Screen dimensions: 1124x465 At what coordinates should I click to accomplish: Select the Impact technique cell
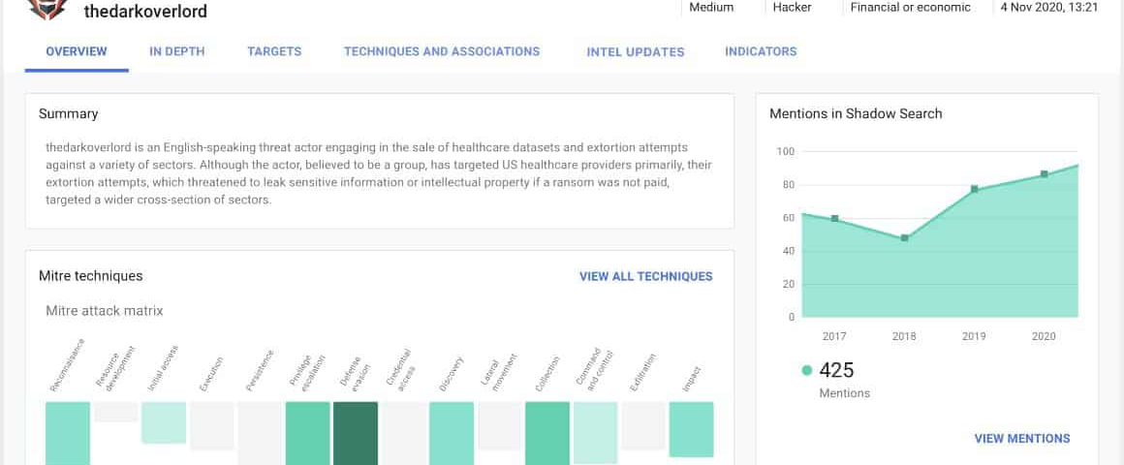pos(691,429)
